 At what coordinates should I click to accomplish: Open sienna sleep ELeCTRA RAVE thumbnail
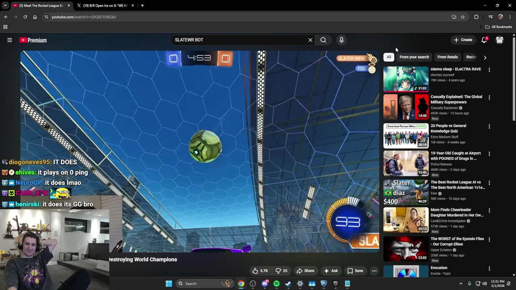click(x=406, y=79)
